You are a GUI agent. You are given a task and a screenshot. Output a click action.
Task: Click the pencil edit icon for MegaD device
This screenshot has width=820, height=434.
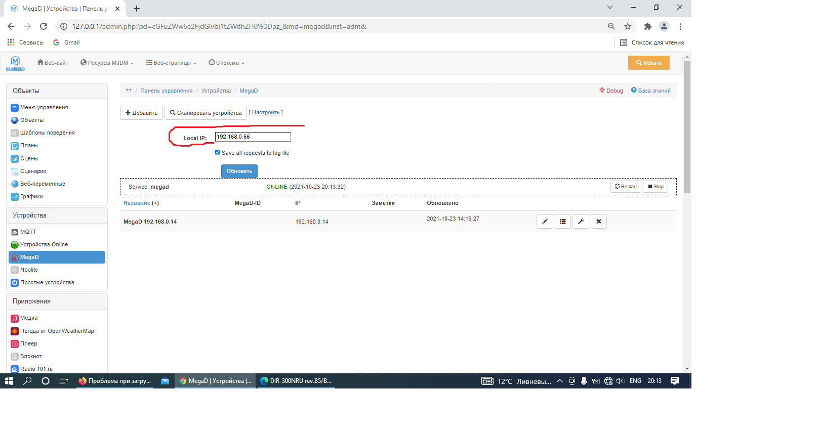coord(545,222)
